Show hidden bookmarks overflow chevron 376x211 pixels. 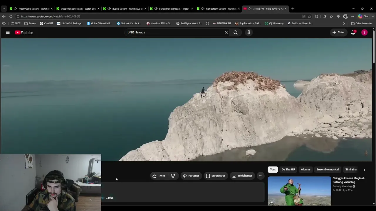tap(344, 23)
